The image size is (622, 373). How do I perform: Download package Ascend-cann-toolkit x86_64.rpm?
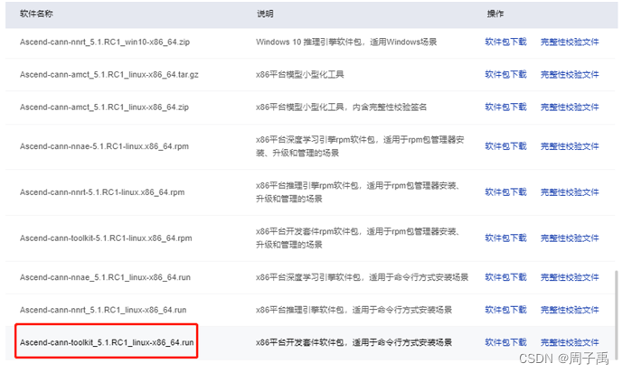pos(505,238)
